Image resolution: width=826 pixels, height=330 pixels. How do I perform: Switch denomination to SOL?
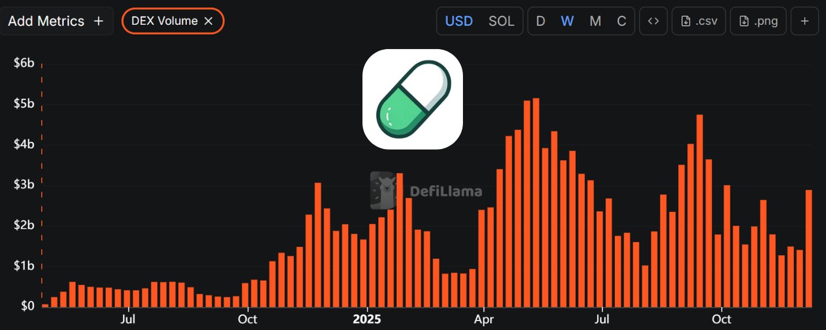tap(501, 21)
